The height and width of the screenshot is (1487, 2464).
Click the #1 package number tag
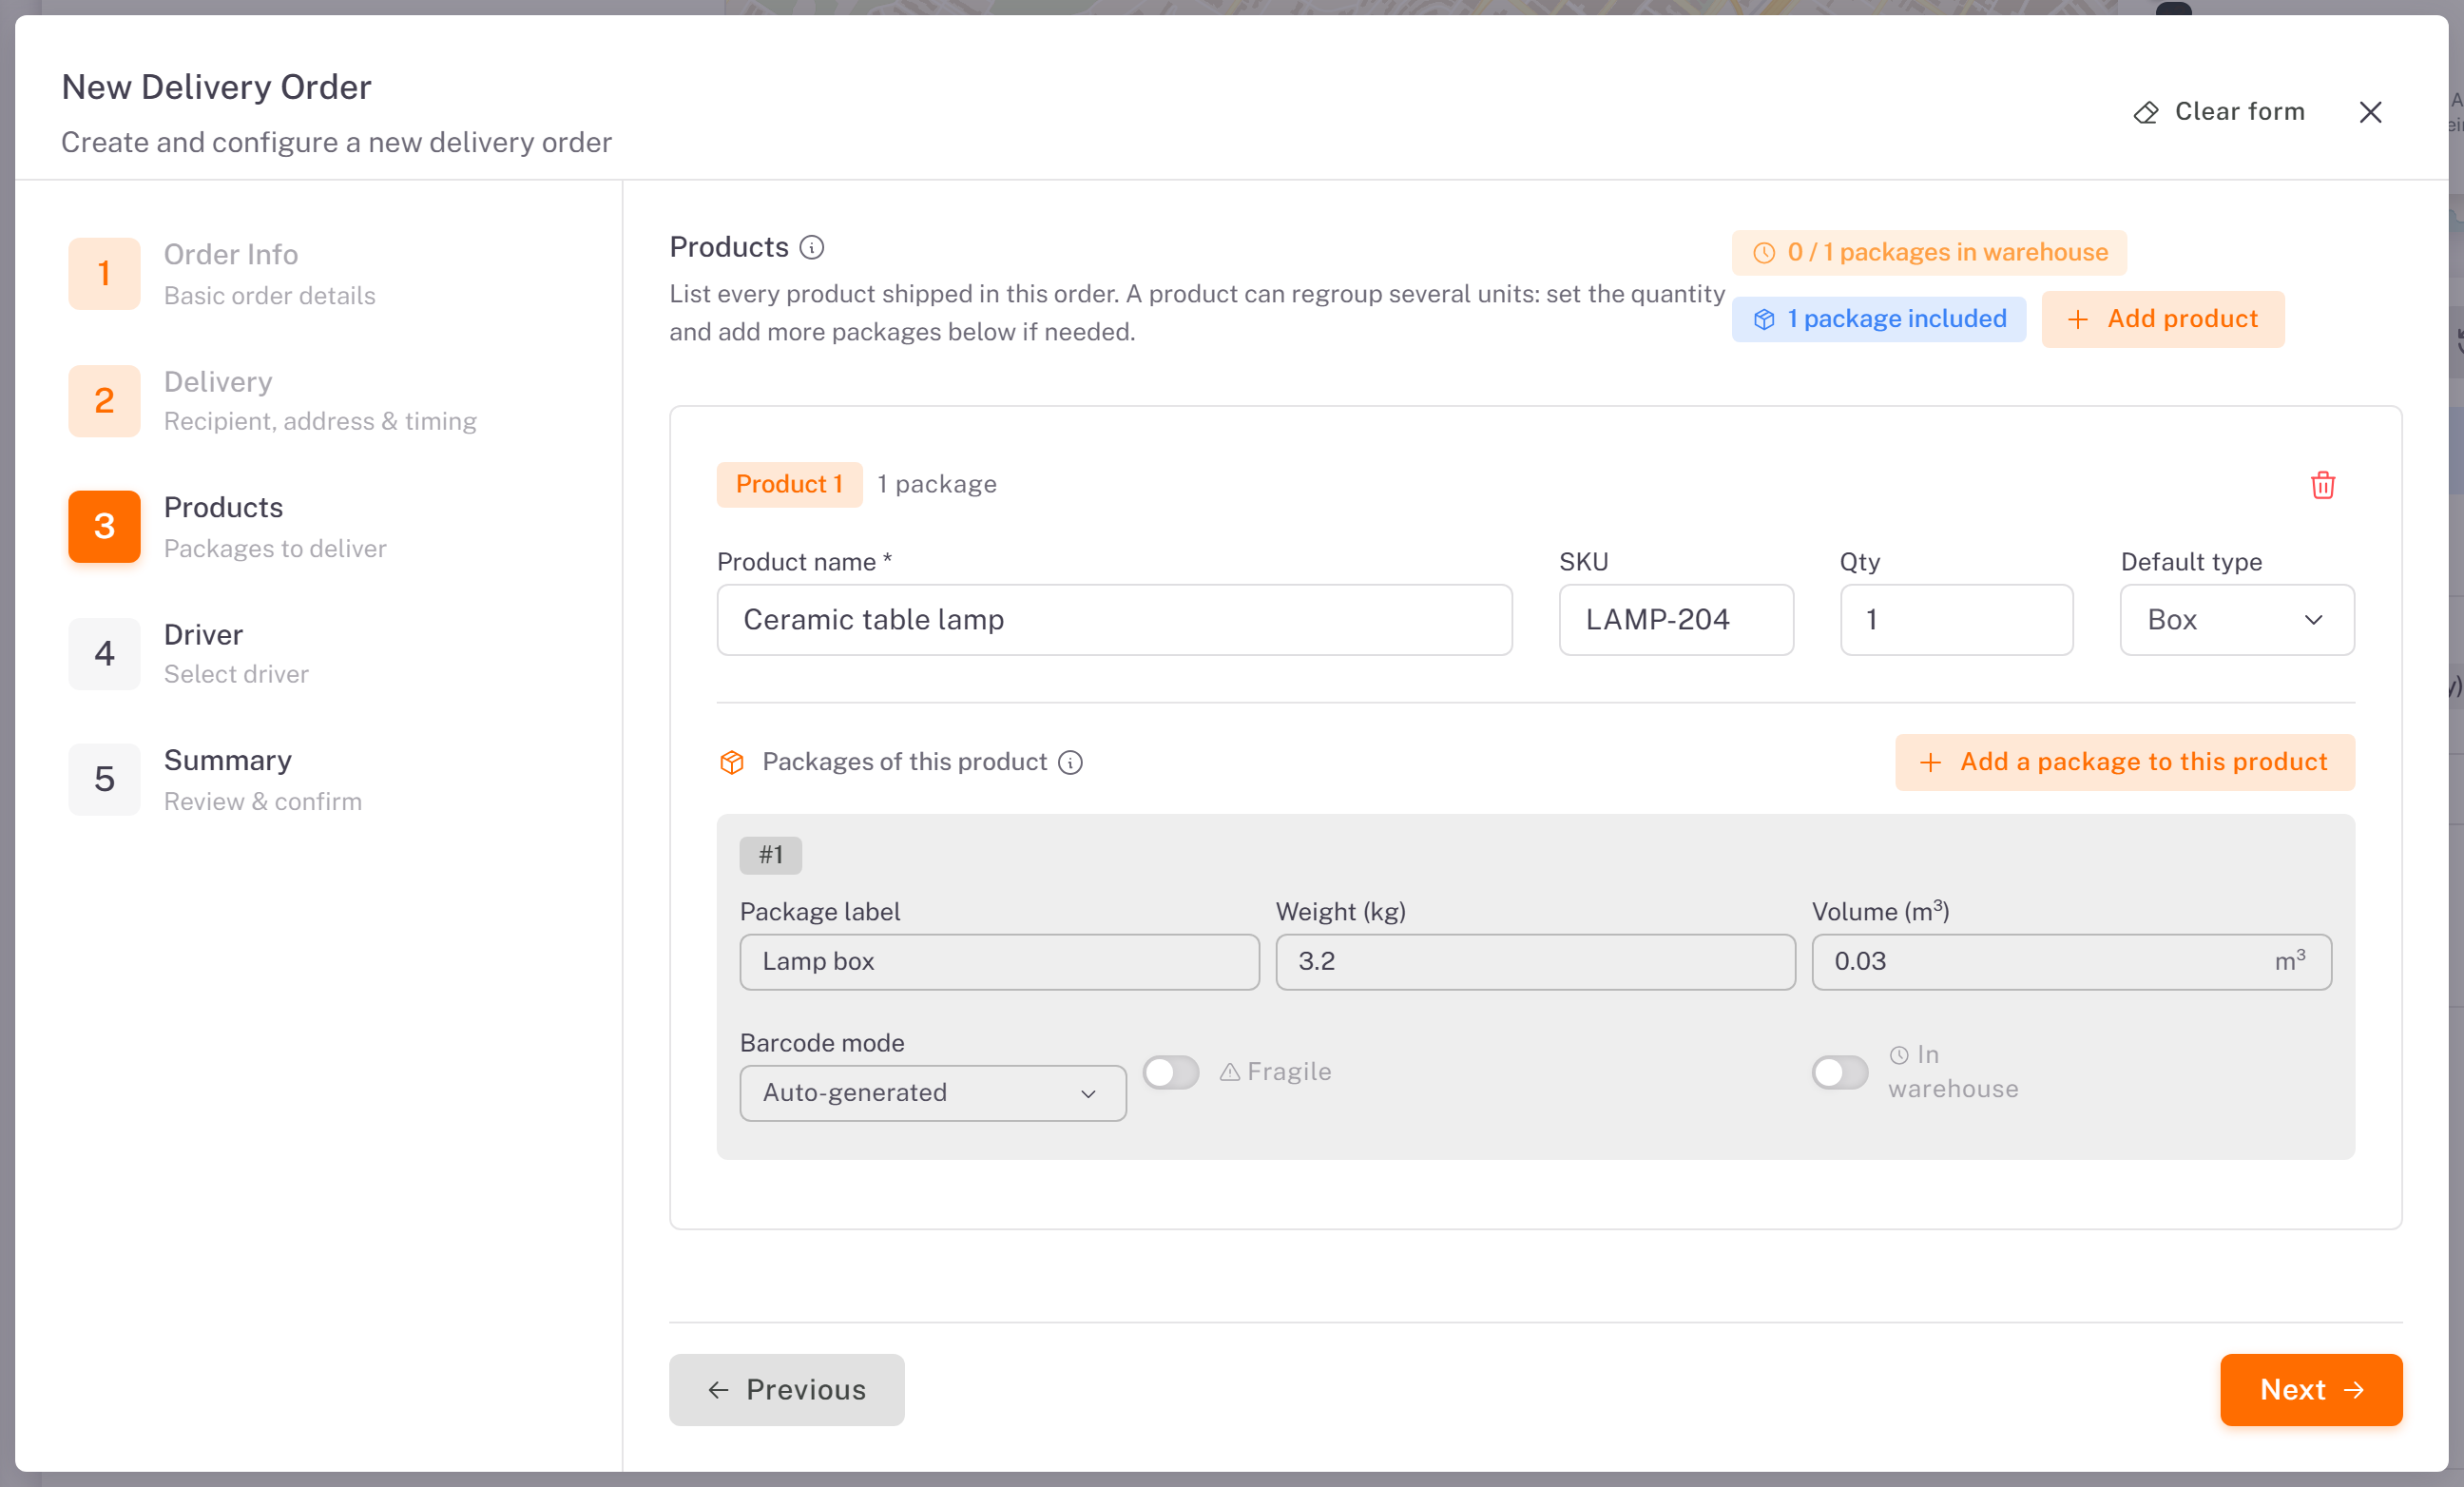point(770,855)
